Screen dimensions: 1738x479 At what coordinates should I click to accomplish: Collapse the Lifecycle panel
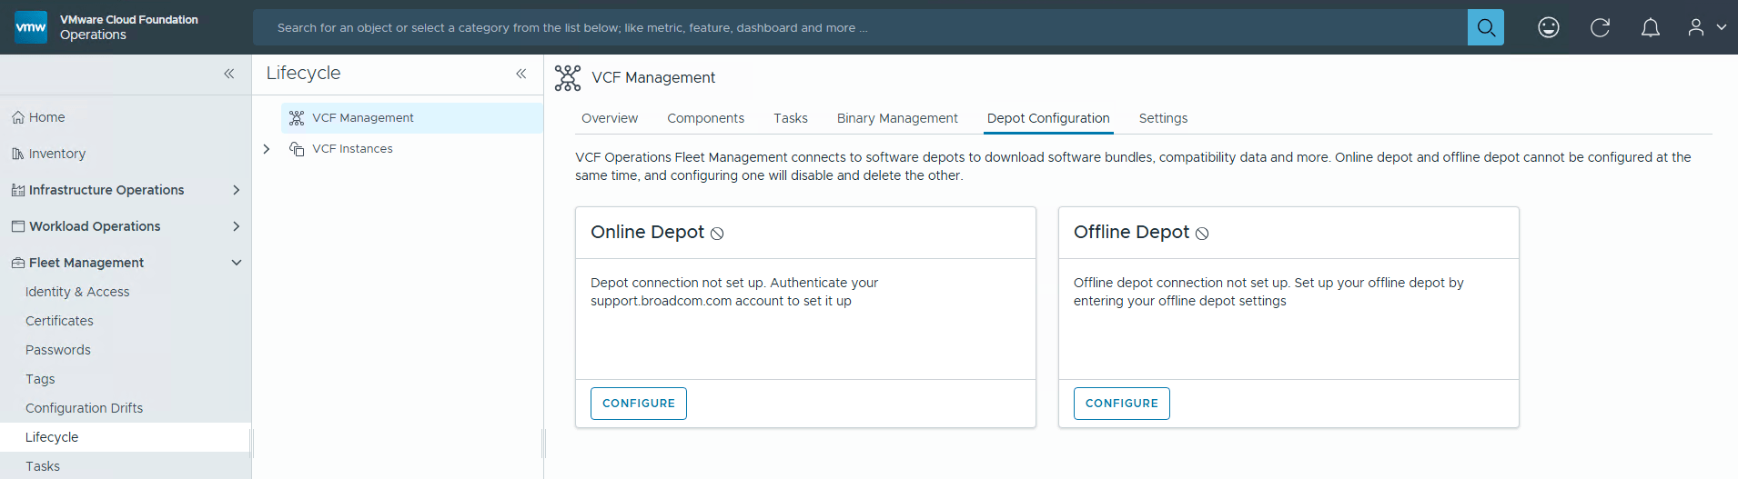[521, 74]
